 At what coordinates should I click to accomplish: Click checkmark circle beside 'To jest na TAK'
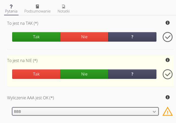pyautogui.click(x=168, y=37)
